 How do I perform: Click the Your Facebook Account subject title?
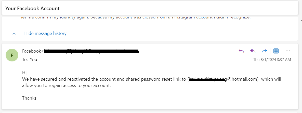[32, 8]
